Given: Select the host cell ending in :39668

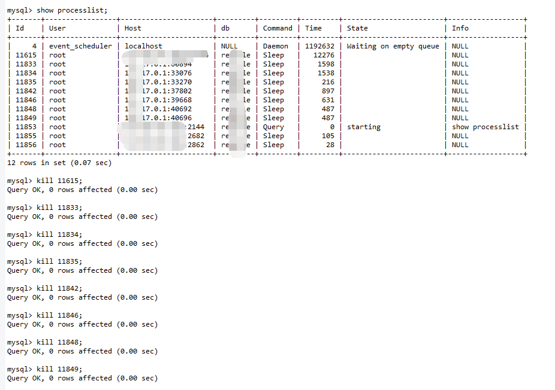Looking at the screenshot, I should pos(158,100).
